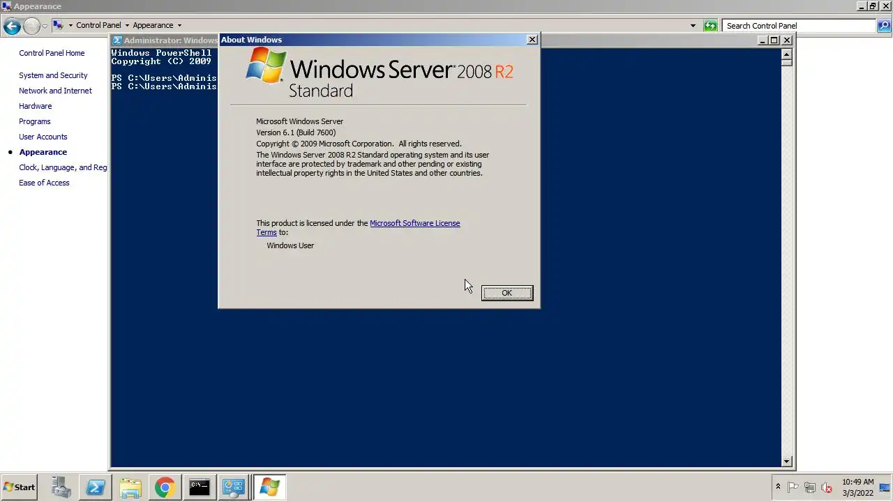The image size is (893, 502).
Task: Open the Terms link in About Windows
Action: point(267,232)
